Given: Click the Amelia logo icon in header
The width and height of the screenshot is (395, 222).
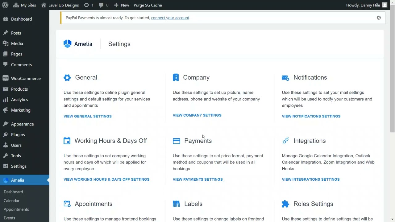Looking at the screenshot, I should point(67,44).
